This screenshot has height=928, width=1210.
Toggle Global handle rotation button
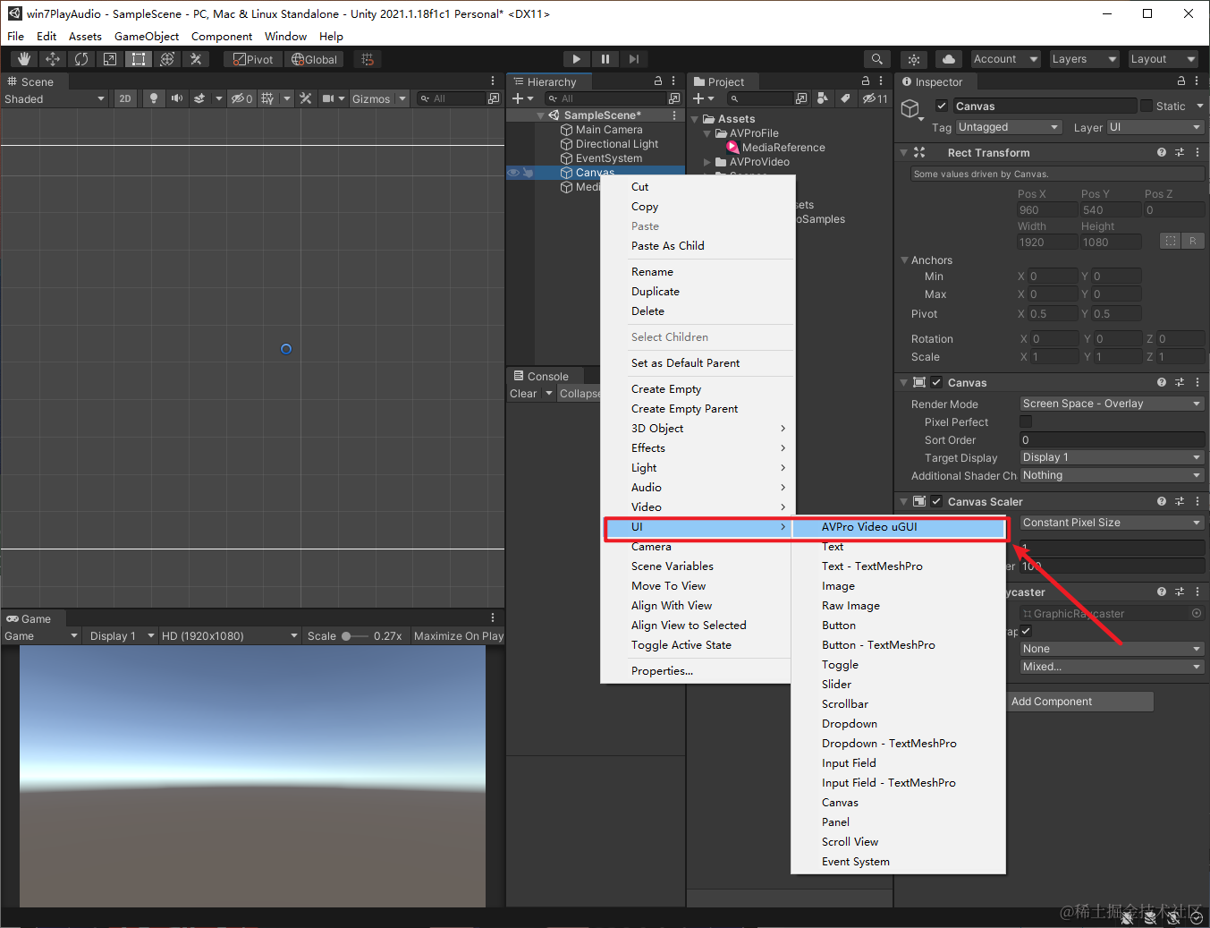tap(315, 59)
